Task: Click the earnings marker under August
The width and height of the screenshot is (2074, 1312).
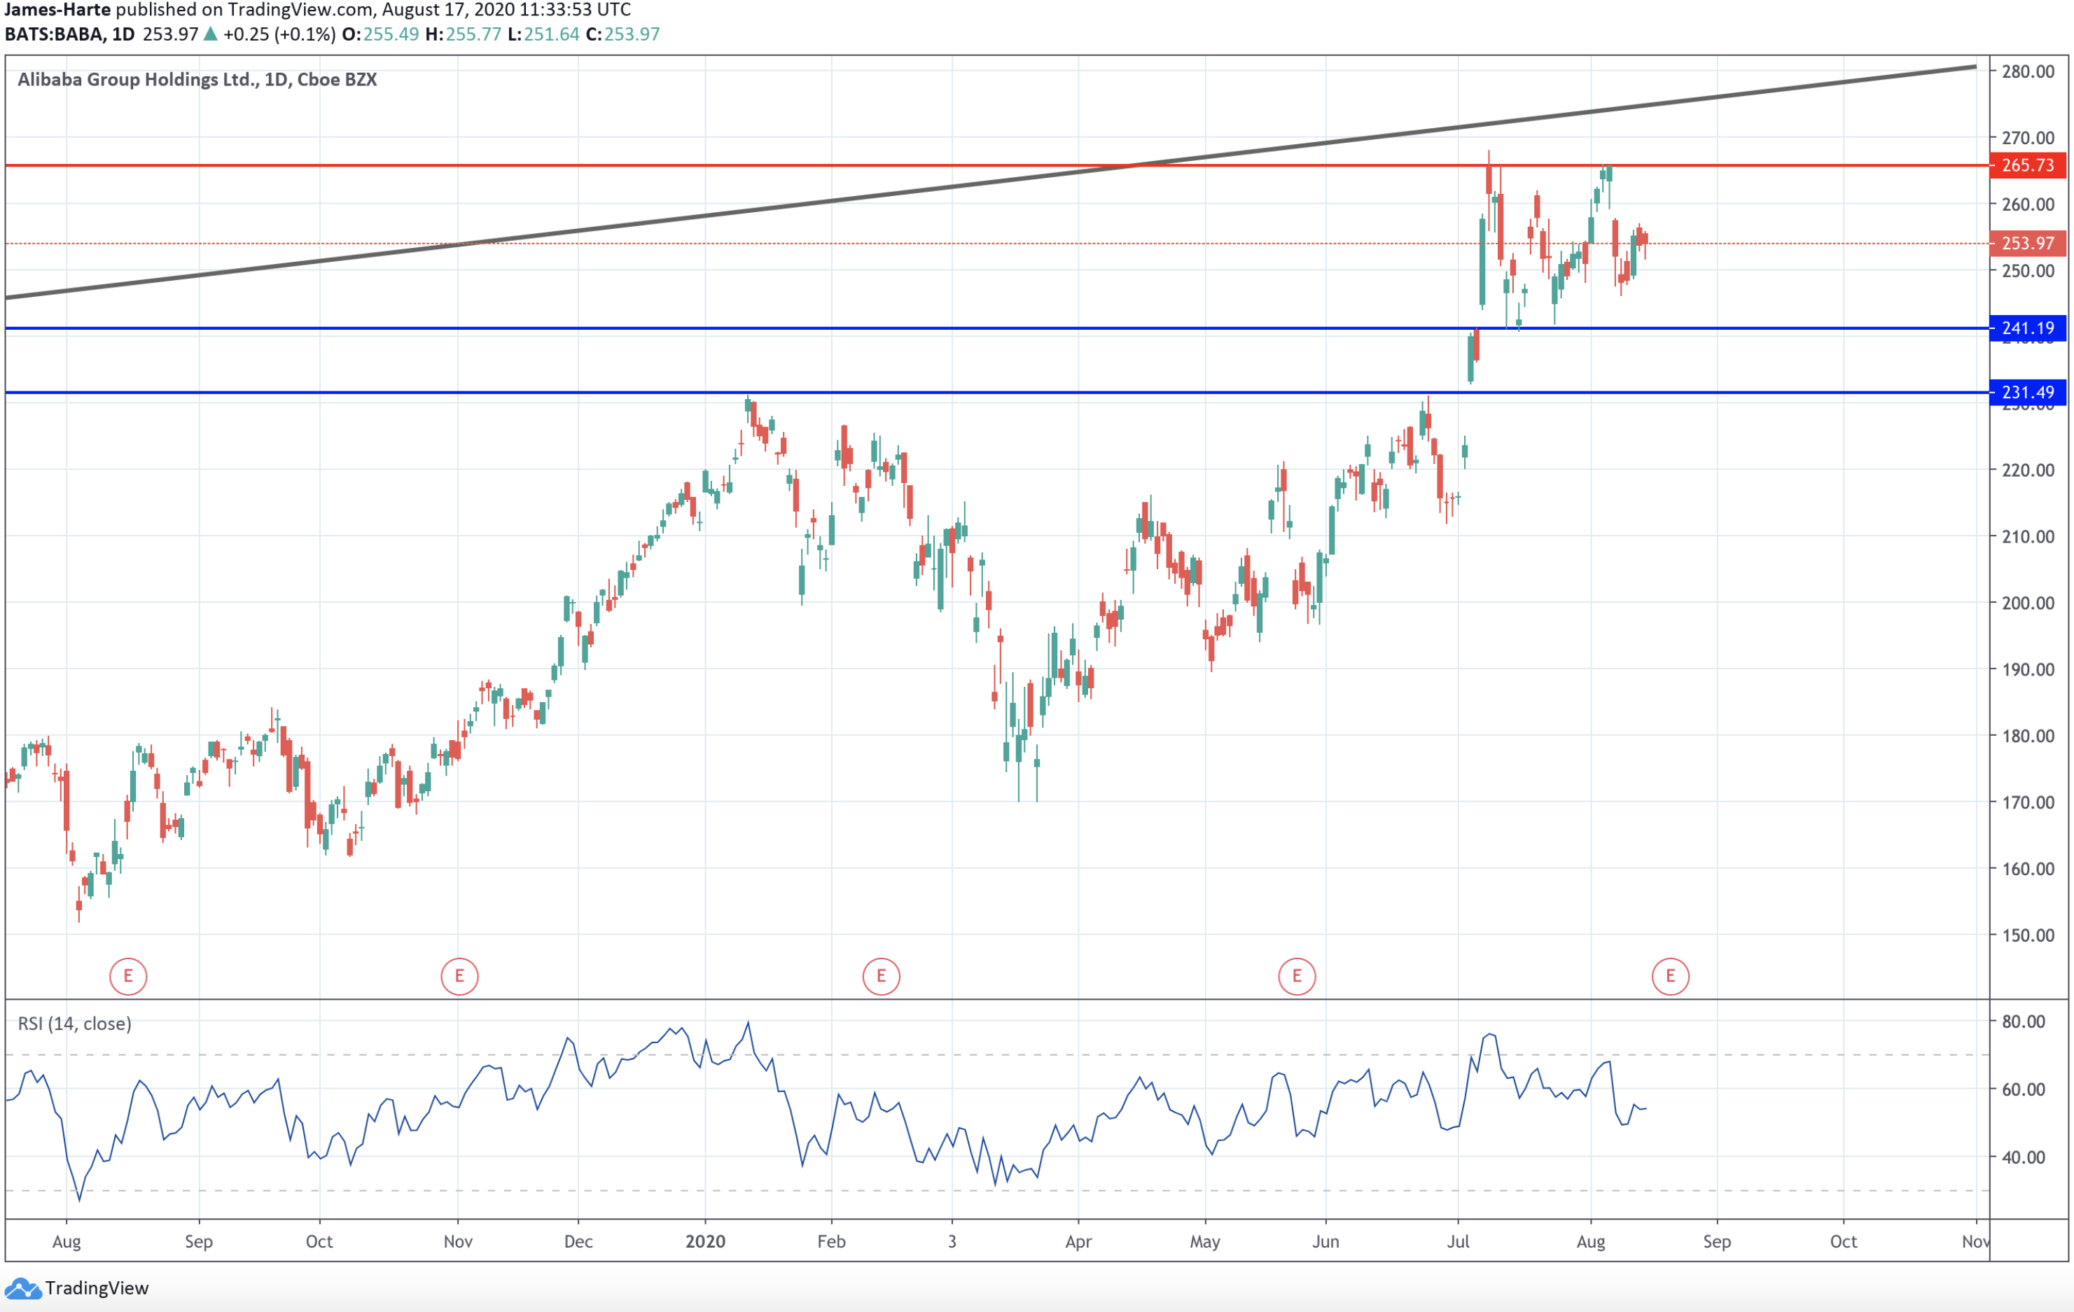Action: [x=127, y=976]
